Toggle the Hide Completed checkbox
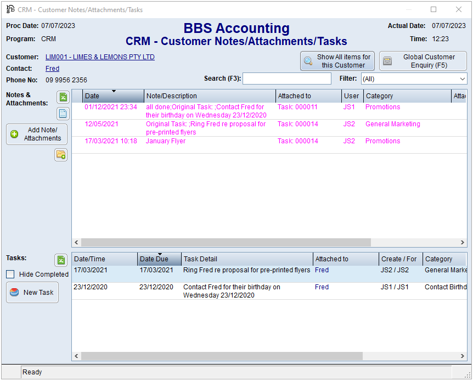 click(x=10, y=274)
